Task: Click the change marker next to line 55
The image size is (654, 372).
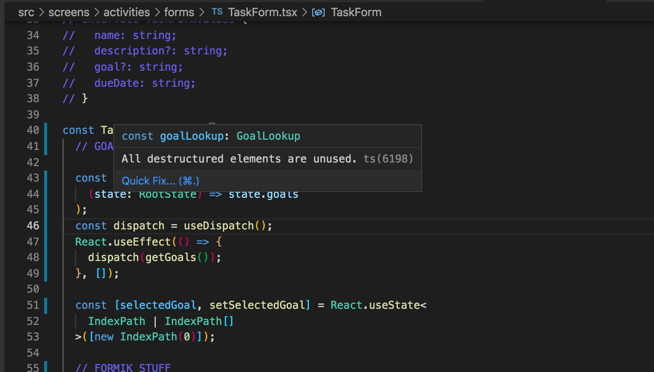Action: click(x=46, y=367)
